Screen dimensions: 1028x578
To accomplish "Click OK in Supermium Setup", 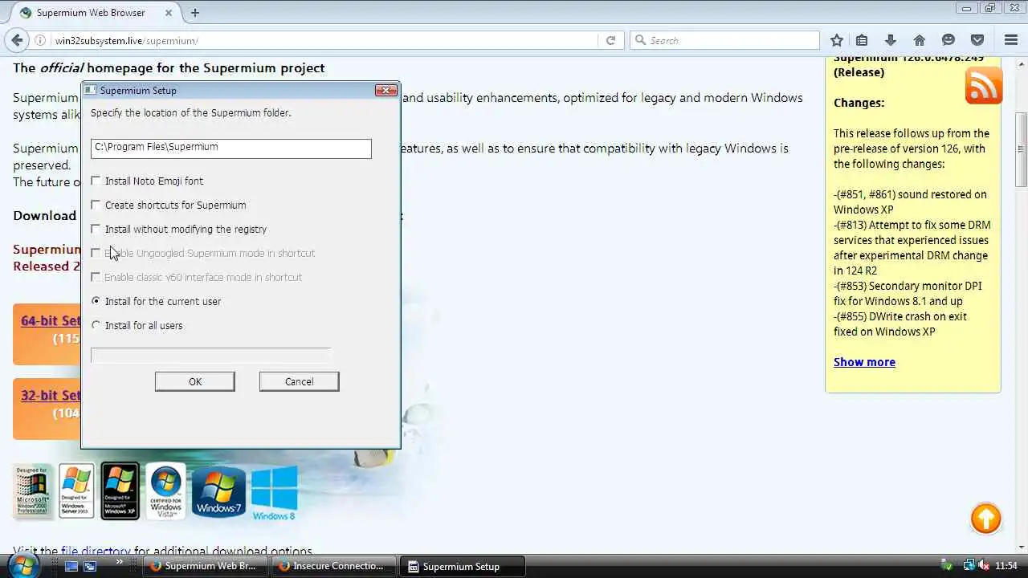I will click(195, 381).
